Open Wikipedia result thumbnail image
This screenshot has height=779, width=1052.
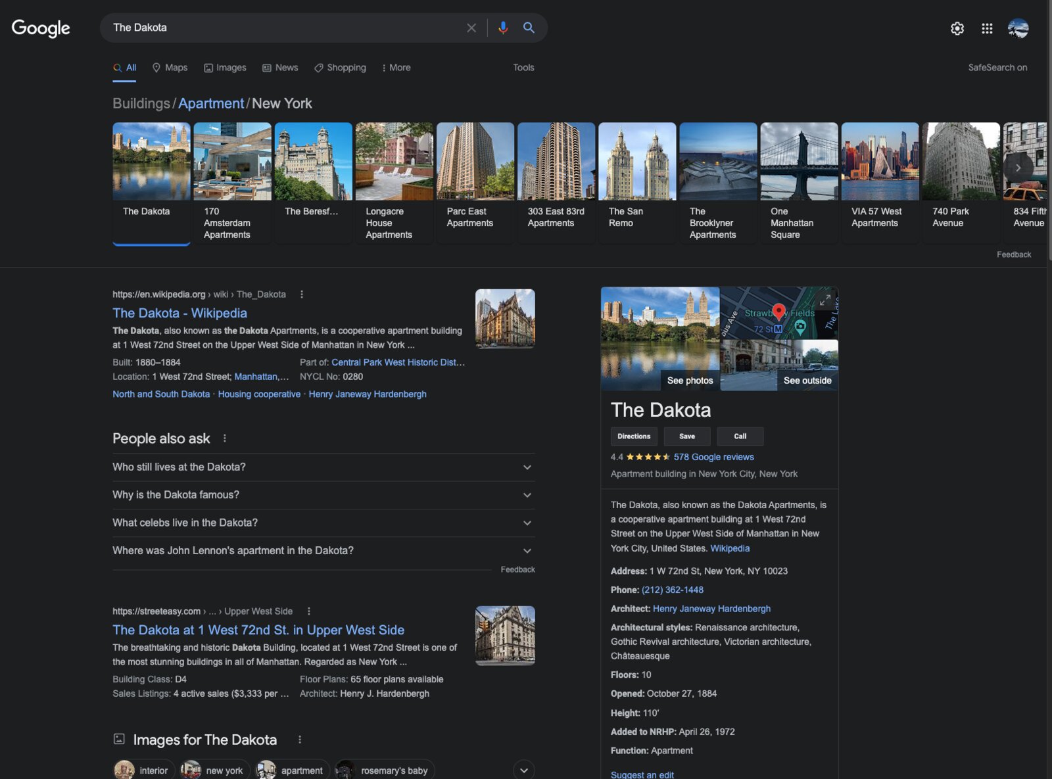coord(505,319)
